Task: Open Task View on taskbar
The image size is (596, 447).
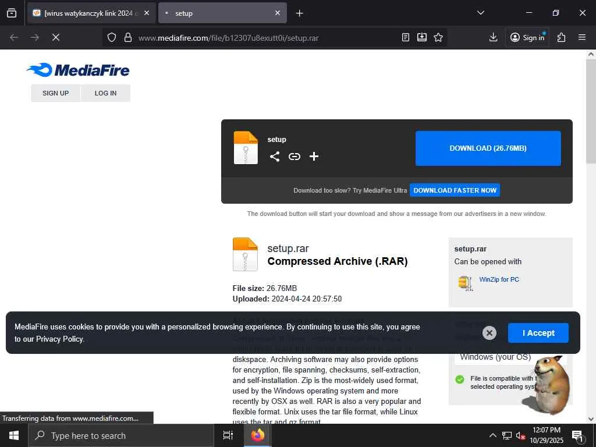Action: (x=228, y=435)
